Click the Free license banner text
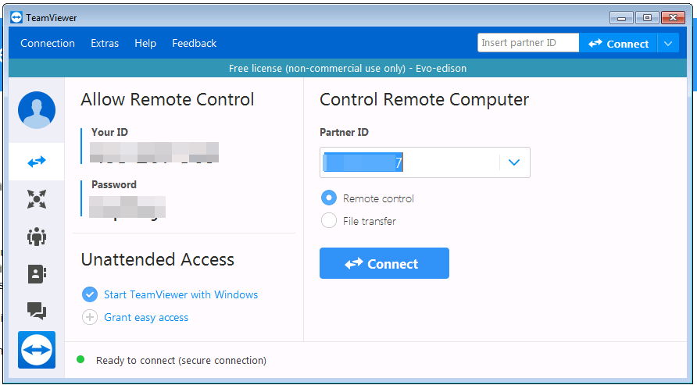Viewport: 697px width, 385px height. 348,69
